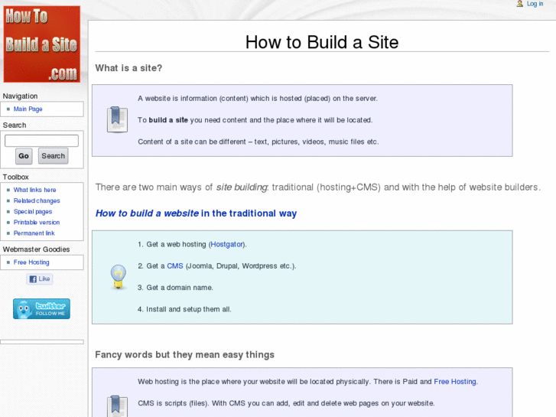The width and height of the screenshot is (556, 417).
Task: Click the How to Build a Site page title
Action: tap(322, 42)
